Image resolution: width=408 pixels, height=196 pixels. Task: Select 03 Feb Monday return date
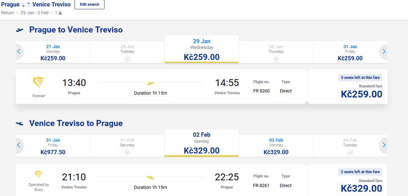pyautogui.click(x=276, y=146)
